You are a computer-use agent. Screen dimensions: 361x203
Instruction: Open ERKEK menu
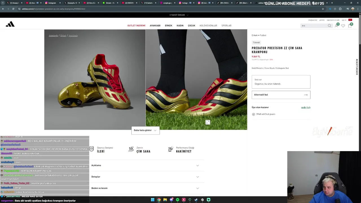pyautogui.click(x=169, y=26)
